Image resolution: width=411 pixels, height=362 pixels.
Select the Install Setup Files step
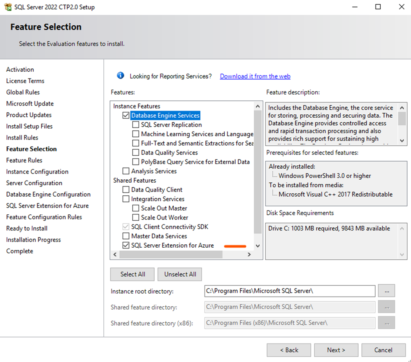tap(30, 126)
